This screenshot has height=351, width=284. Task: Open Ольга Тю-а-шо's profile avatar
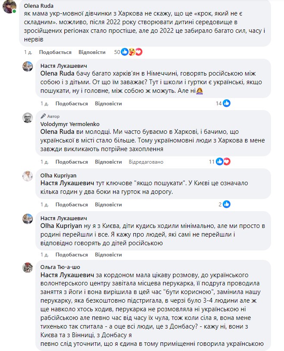(28, 267)
